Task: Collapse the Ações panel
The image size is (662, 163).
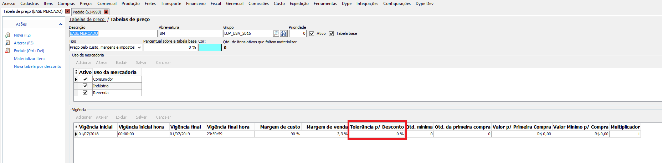Action: tap(61, 24)
